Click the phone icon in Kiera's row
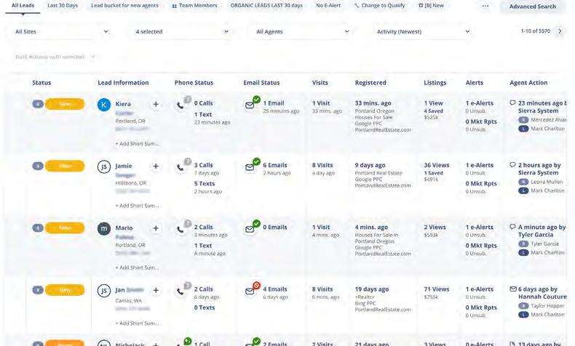The width and height of the screenshot is (575, 346). pos(180,105)
